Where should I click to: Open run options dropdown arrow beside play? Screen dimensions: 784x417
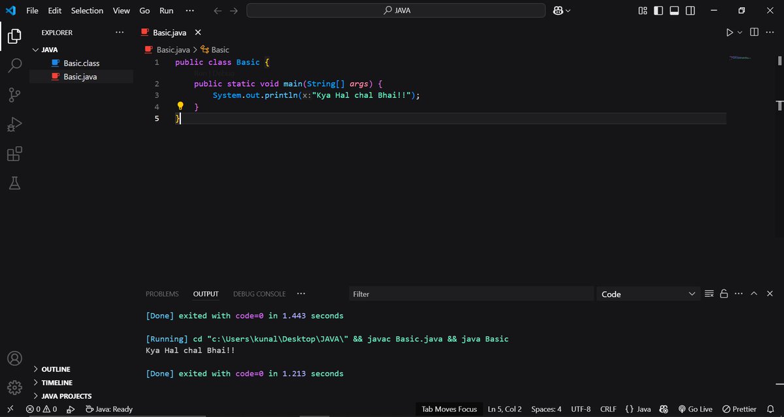point(740,33)
